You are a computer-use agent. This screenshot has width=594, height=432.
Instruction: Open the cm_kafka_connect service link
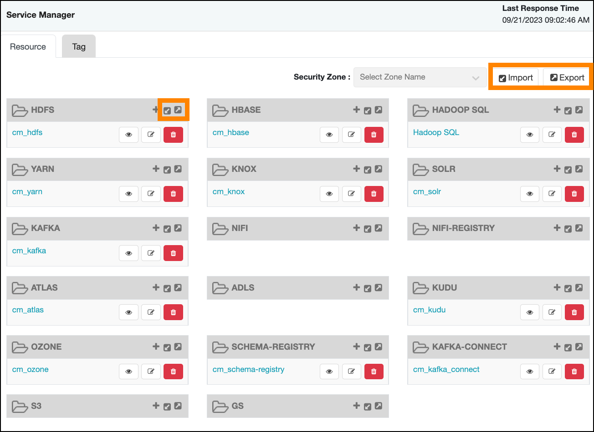[446, 369]
